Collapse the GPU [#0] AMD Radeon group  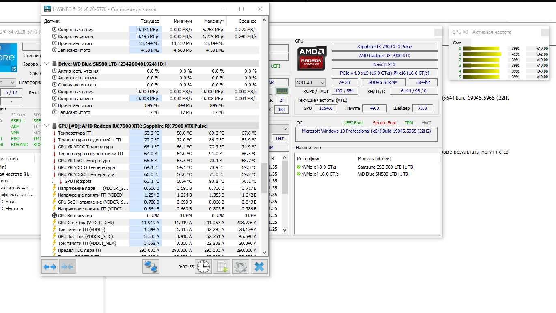47,126
